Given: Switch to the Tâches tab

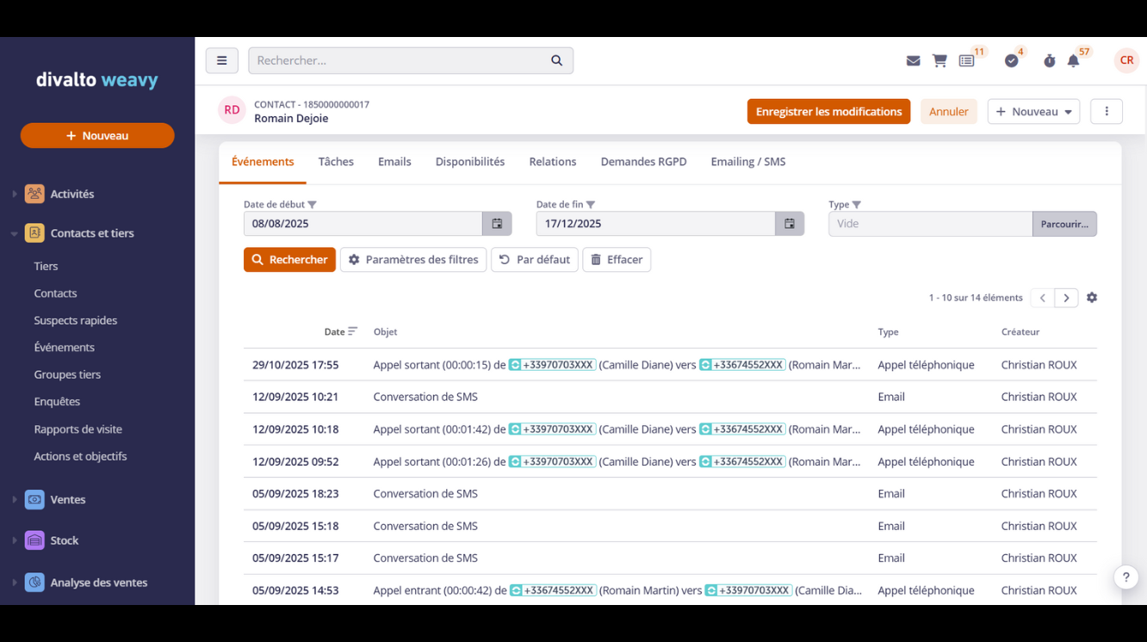Looking at the screenshot, I should tap(336, 161).
